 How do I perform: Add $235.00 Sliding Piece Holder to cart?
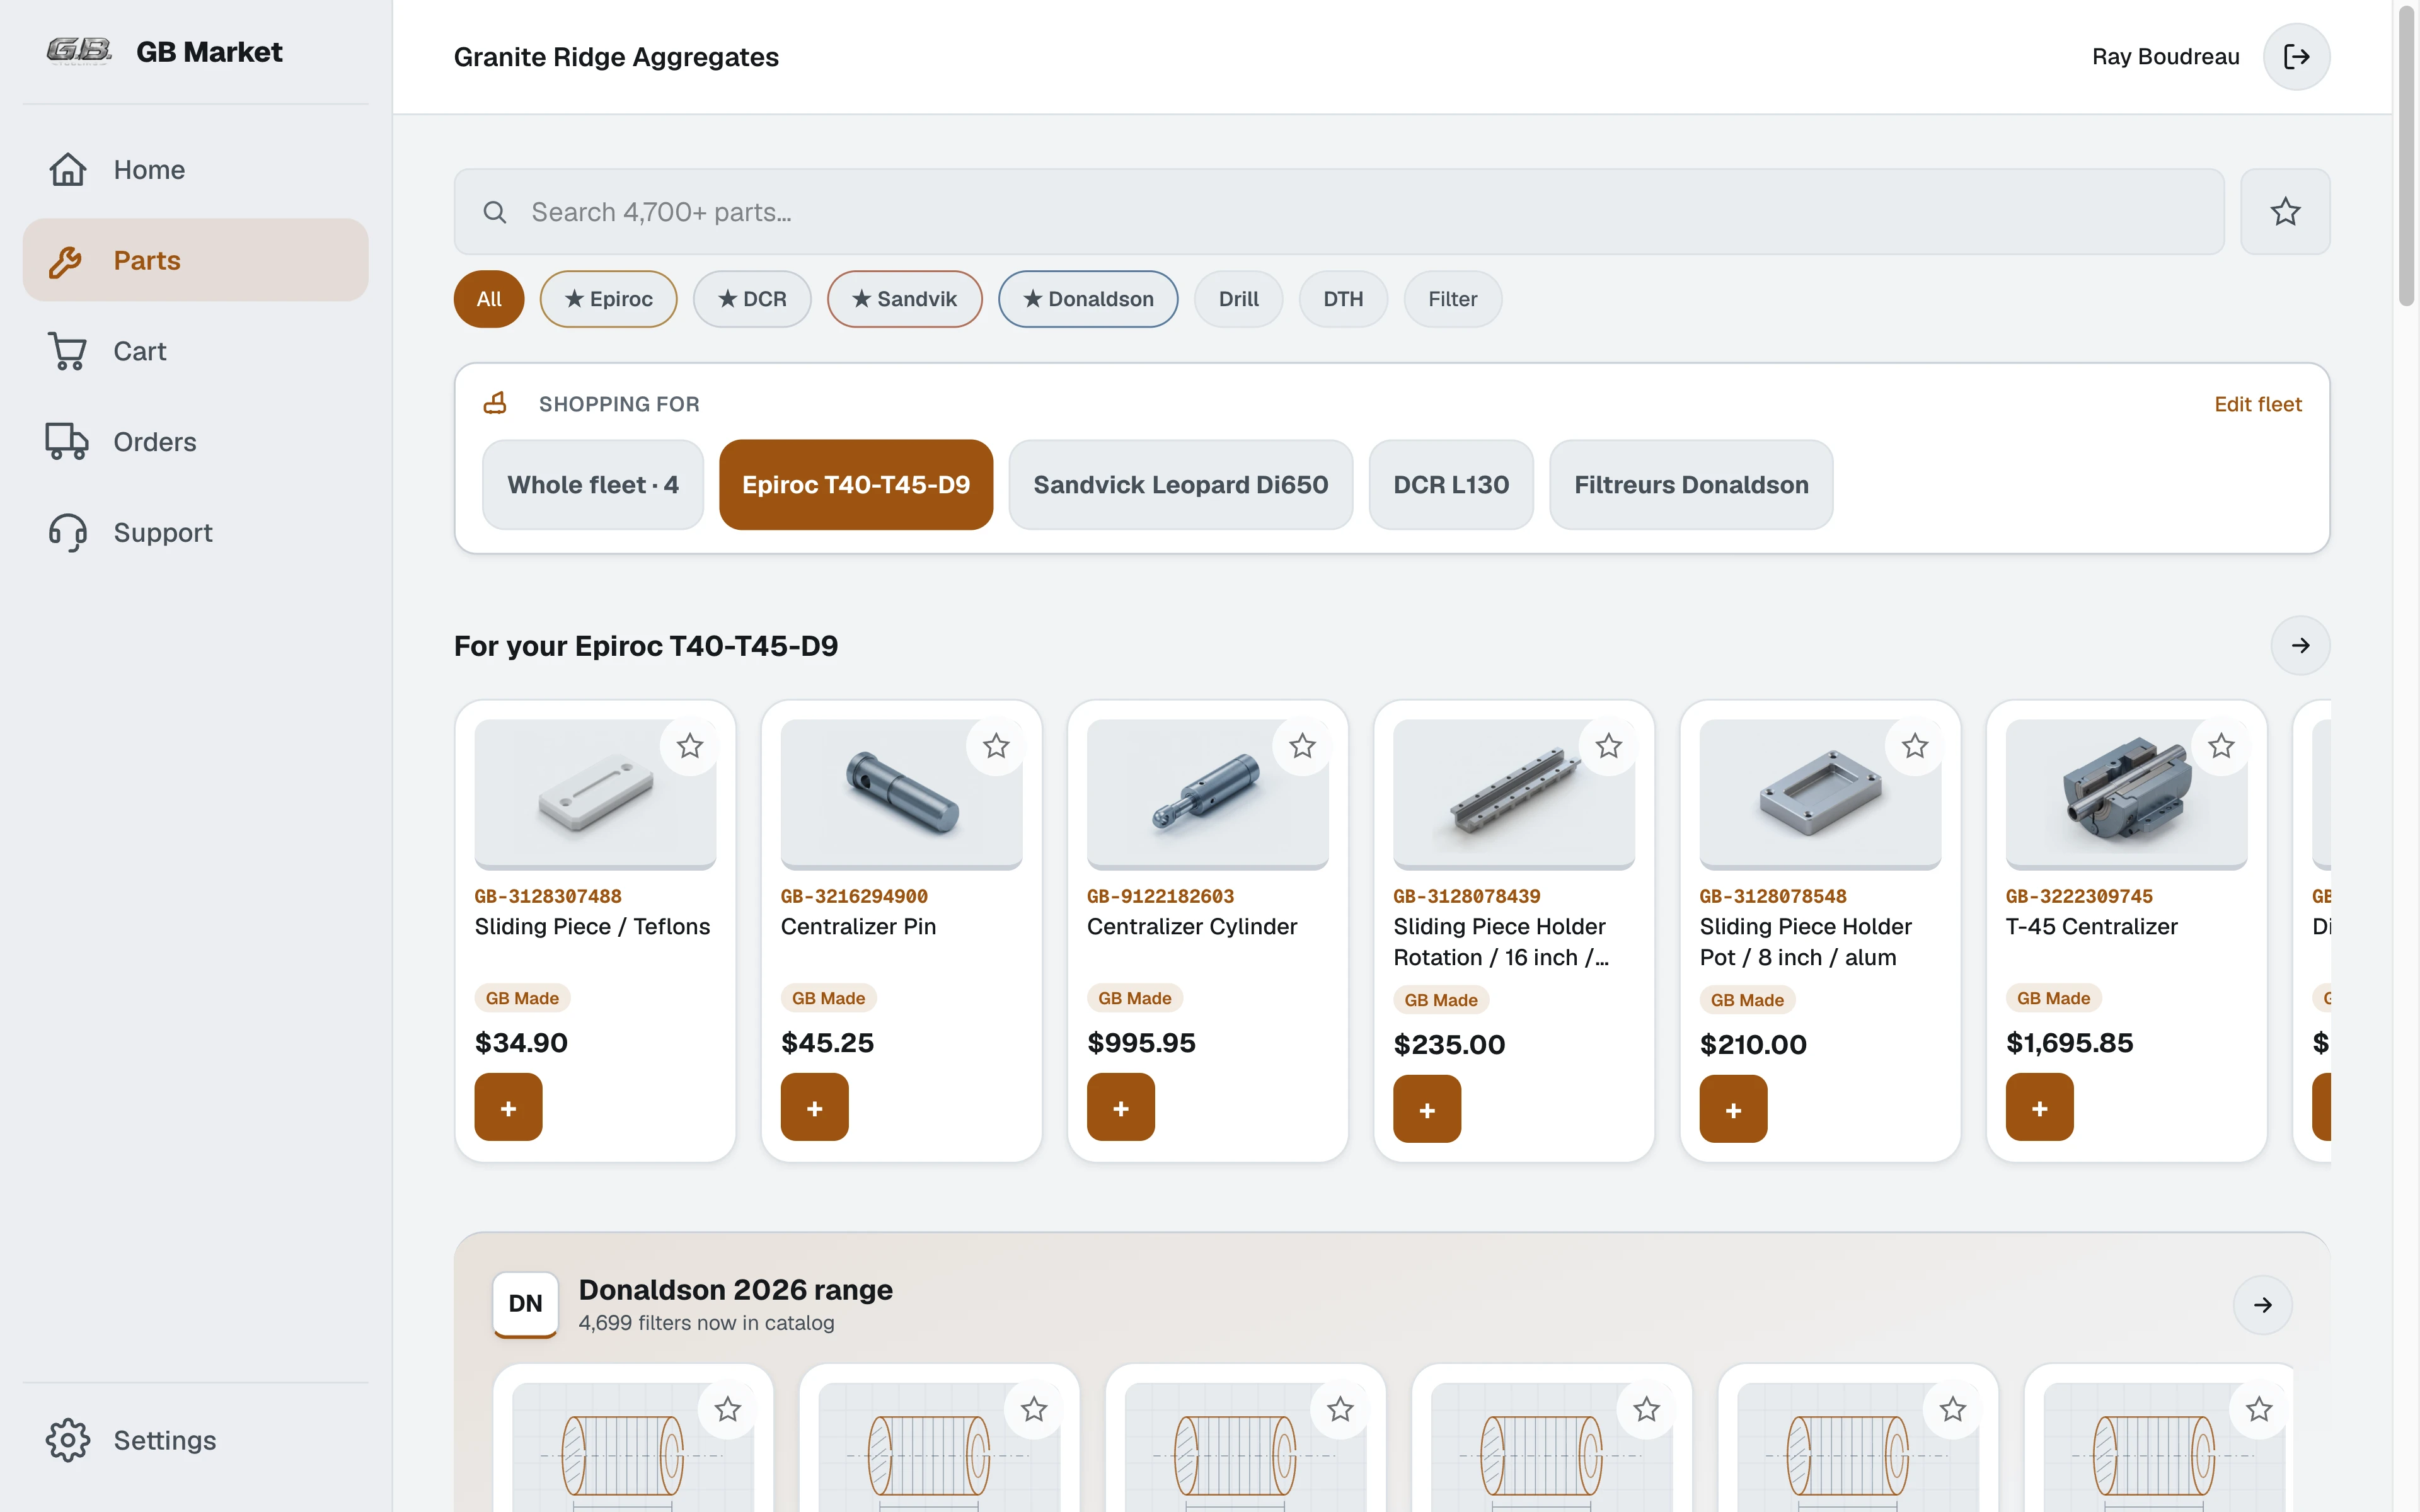pos(1427,1109)
